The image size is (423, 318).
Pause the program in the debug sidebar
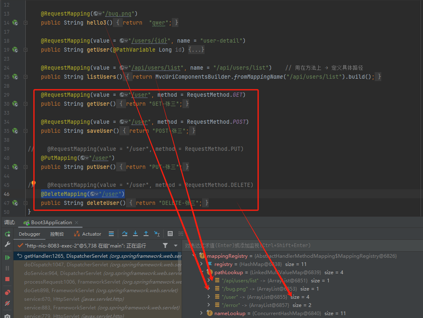7,268
